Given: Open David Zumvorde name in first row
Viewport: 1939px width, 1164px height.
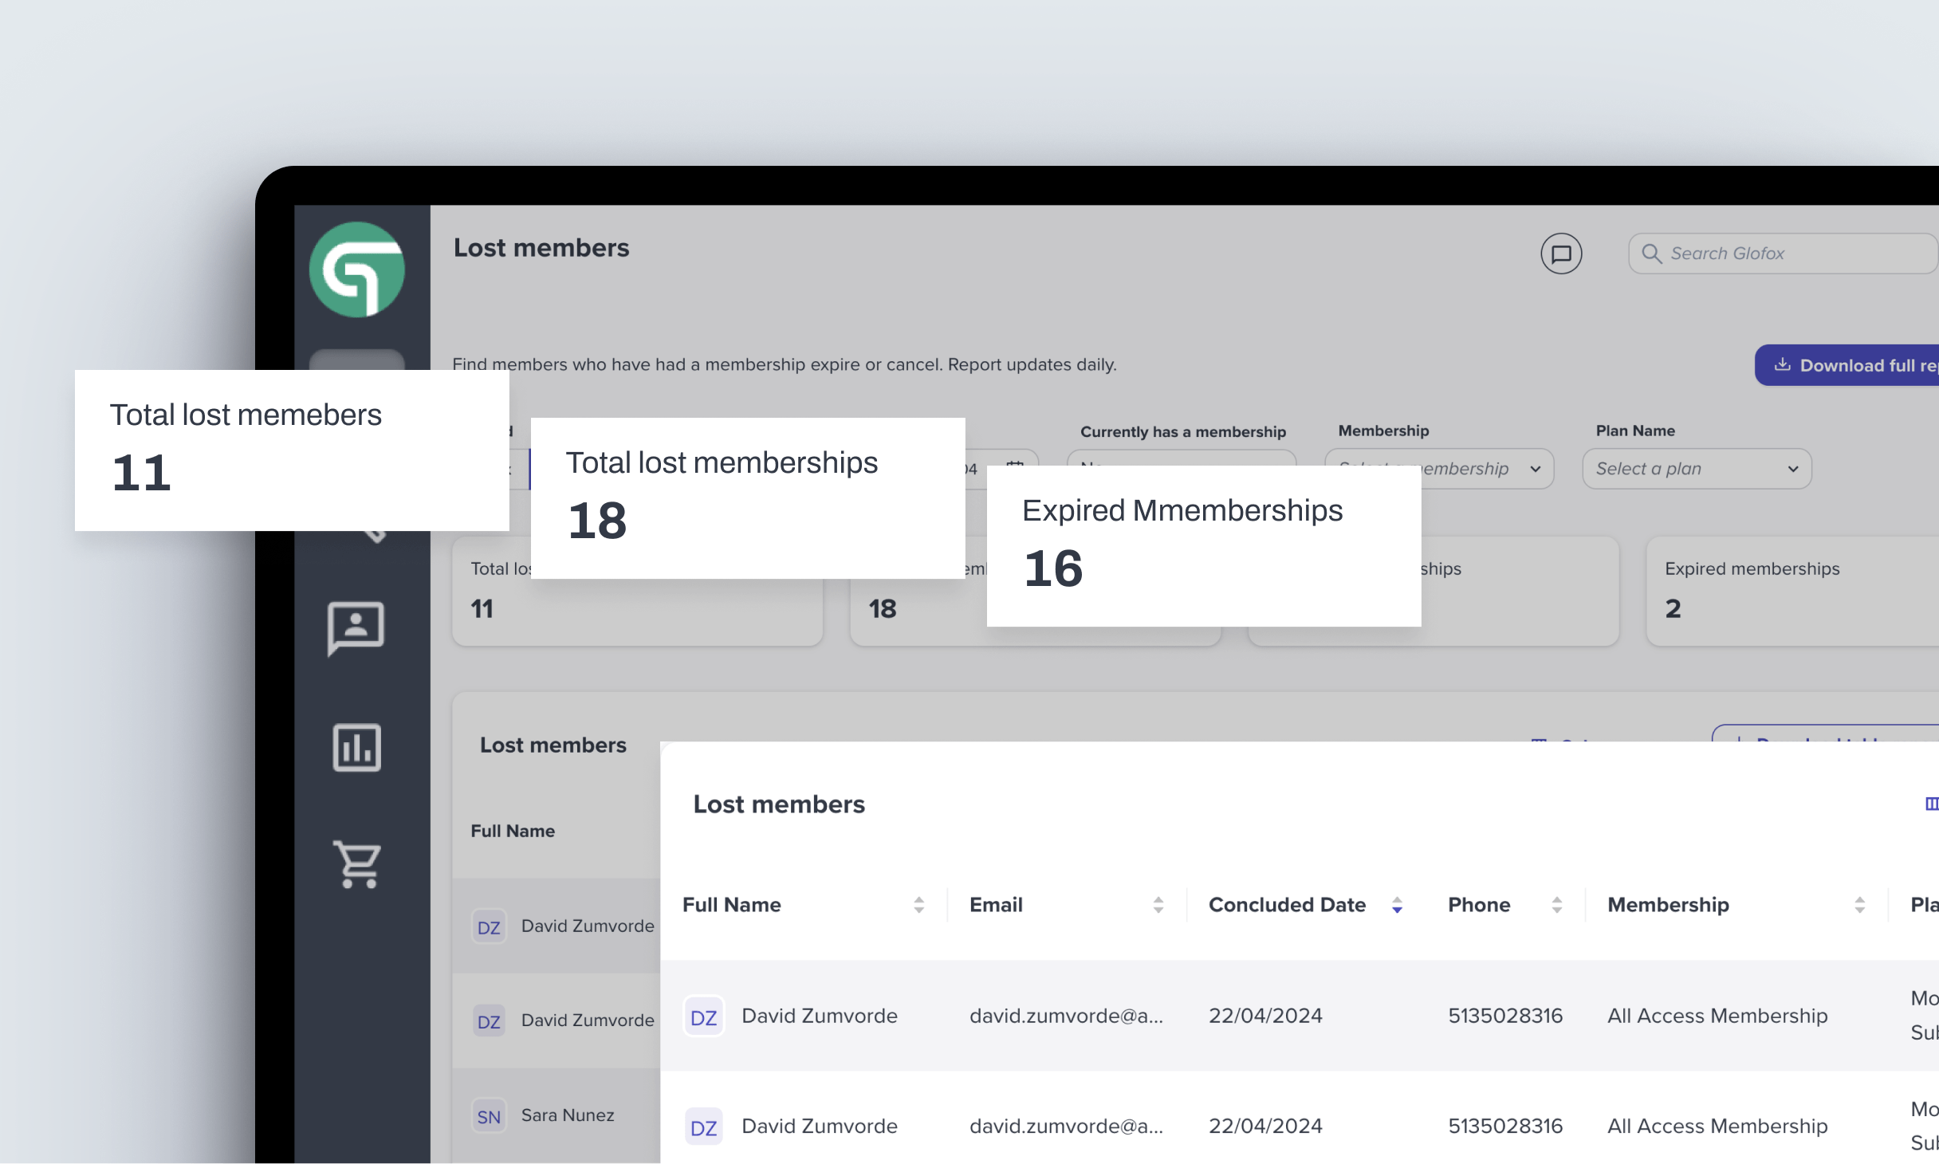Looking at the screenshot, I should [x=820, y=1017].
